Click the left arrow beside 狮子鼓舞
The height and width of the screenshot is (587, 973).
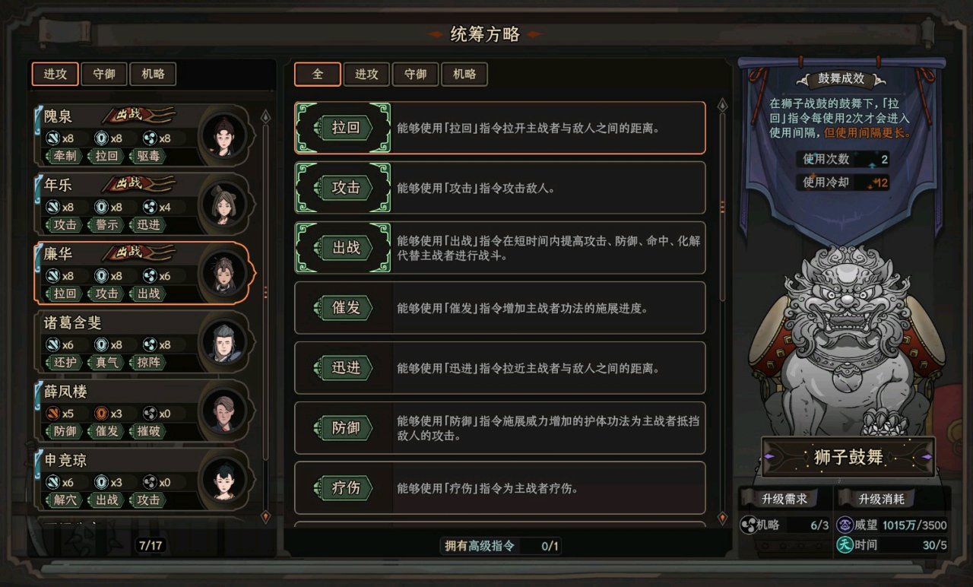click(769, 456)
